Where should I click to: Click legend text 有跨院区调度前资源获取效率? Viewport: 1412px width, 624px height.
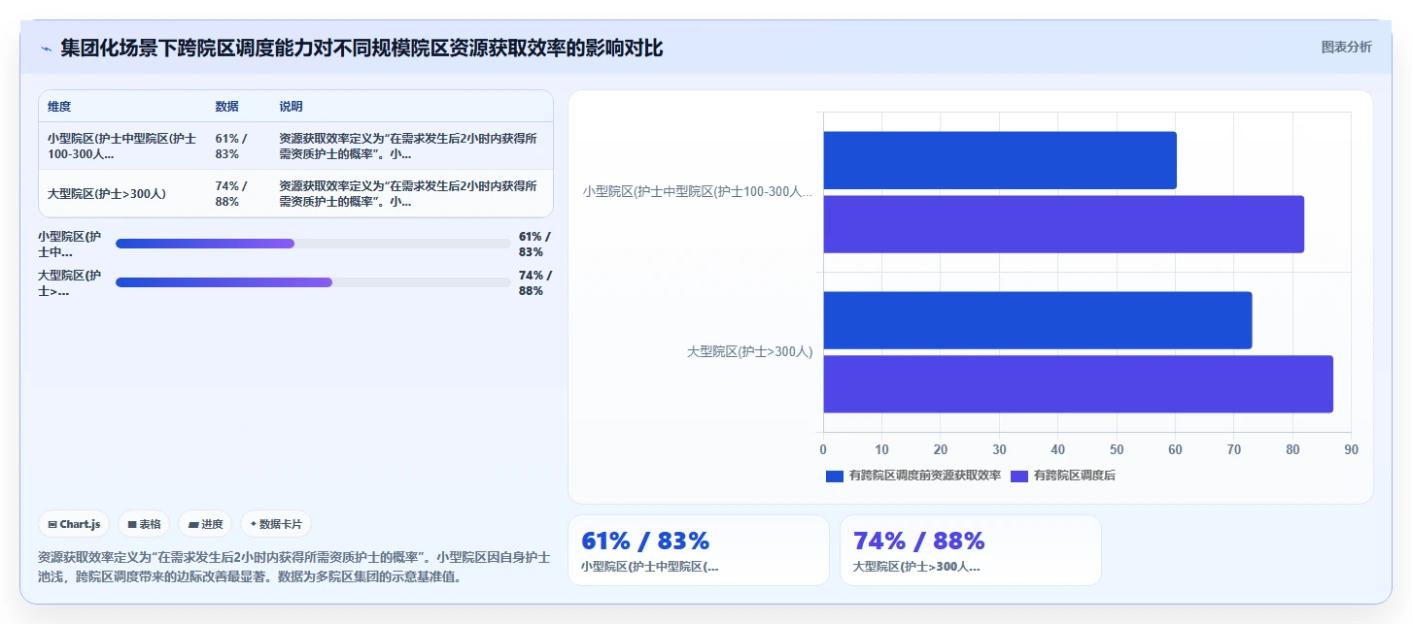pyautogui.click(x=924, y=476)
